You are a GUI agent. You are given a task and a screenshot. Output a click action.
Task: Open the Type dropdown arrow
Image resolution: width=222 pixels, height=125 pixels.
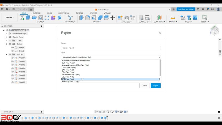(x=159, y=57)
